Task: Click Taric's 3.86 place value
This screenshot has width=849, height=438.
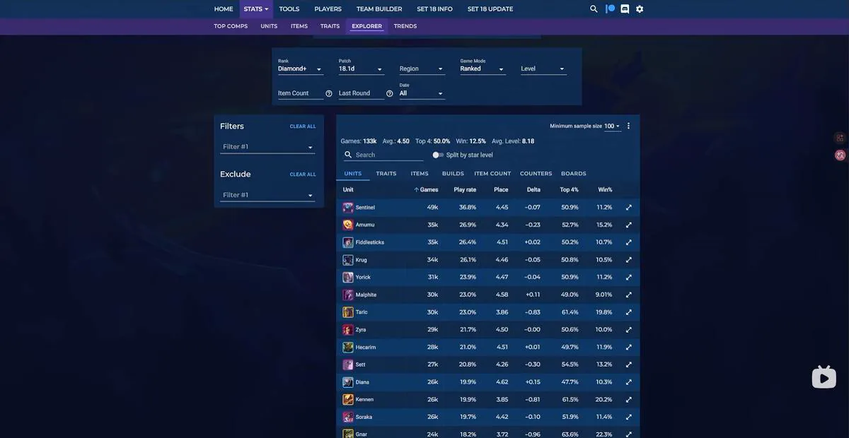Action: (x=502, y=312)
